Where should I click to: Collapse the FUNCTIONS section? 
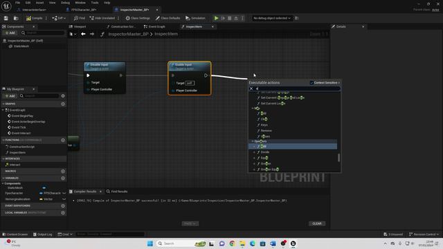[x=3, y=140]
